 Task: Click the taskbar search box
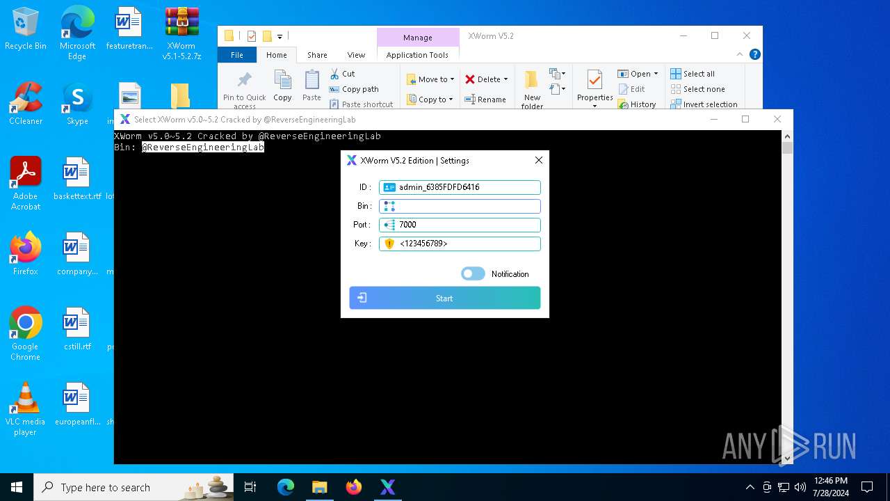point(135,487)
